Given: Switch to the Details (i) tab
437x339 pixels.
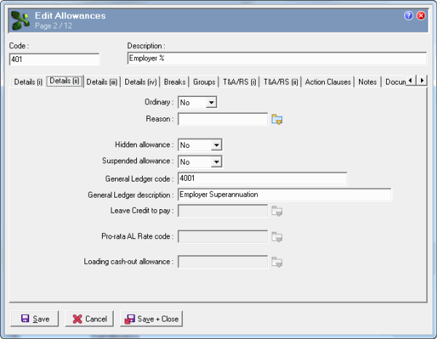Looking at the screenshot, I should pos(28,82).
